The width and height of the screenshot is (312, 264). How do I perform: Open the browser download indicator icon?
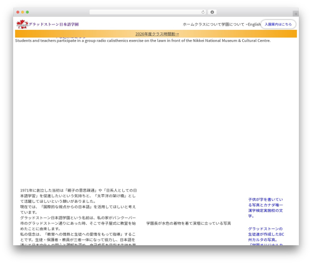212,12
